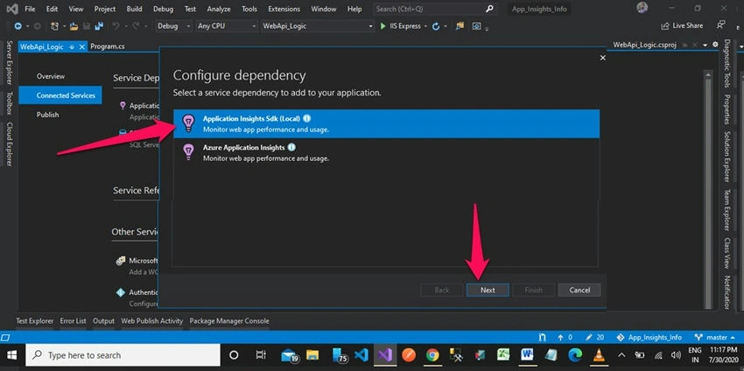
Task: Click the Live Share icon
Action: [x=665, y=25]
